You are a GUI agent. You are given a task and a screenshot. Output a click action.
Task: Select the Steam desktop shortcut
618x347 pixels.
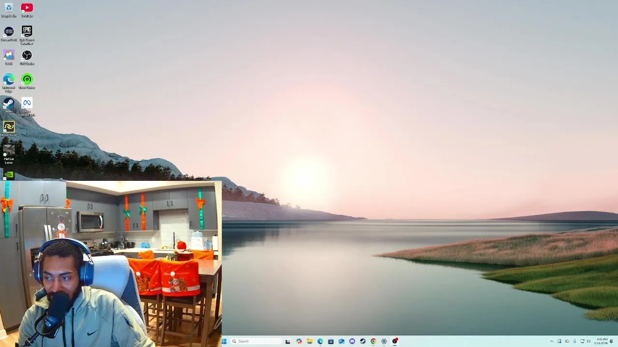(9, 106)
